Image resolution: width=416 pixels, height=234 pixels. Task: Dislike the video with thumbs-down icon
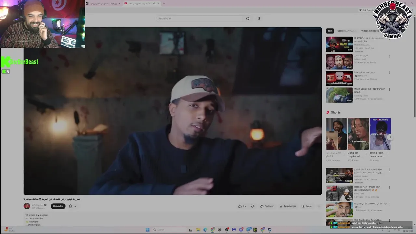pyautogui.click(x=252, y=206)
